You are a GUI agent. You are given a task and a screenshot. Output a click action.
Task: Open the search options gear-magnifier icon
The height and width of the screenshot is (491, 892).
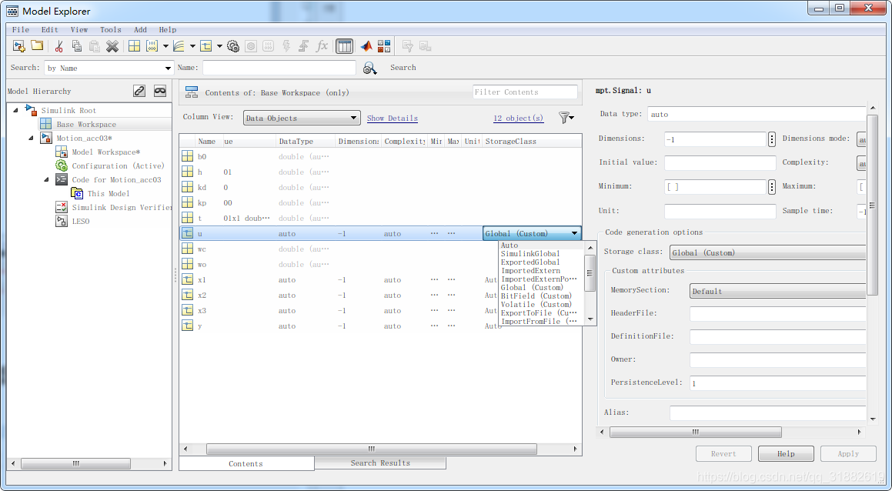(369, 68)
